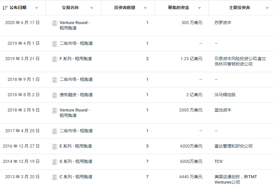Image resolution: width=273 pixels, height=189 pixels.
Task: Click the icon in the 2019 年 4 月 1 日 row
Action: tap(55, 44)
